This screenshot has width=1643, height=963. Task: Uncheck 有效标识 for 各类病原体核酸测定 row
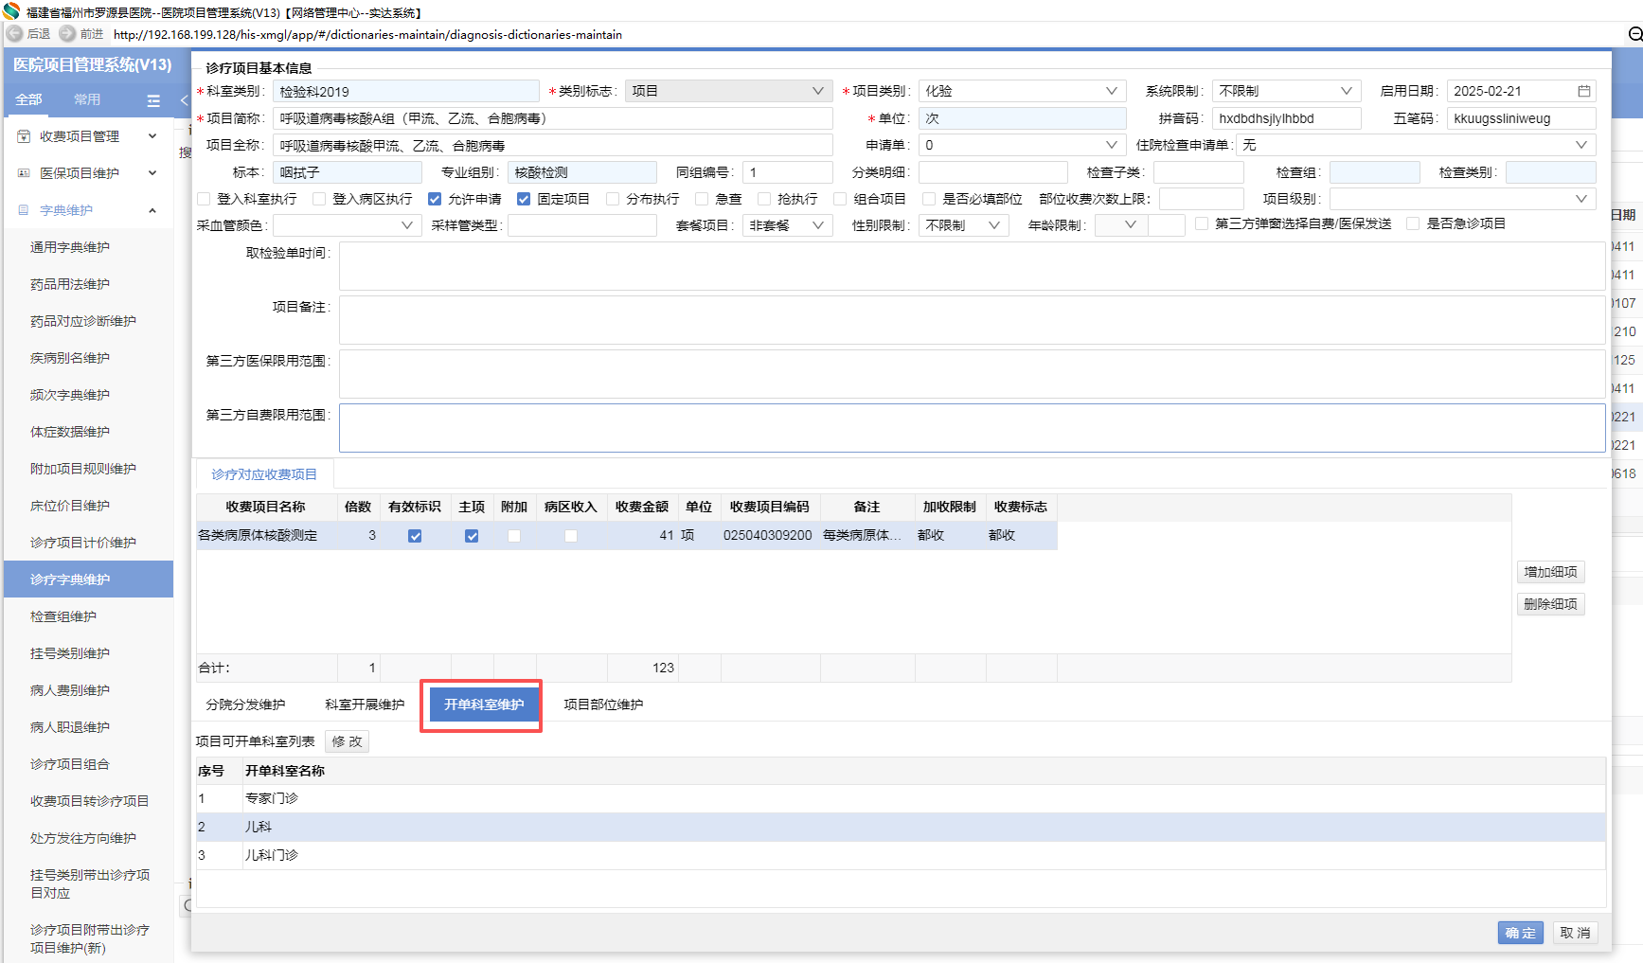tap(415, 536)
